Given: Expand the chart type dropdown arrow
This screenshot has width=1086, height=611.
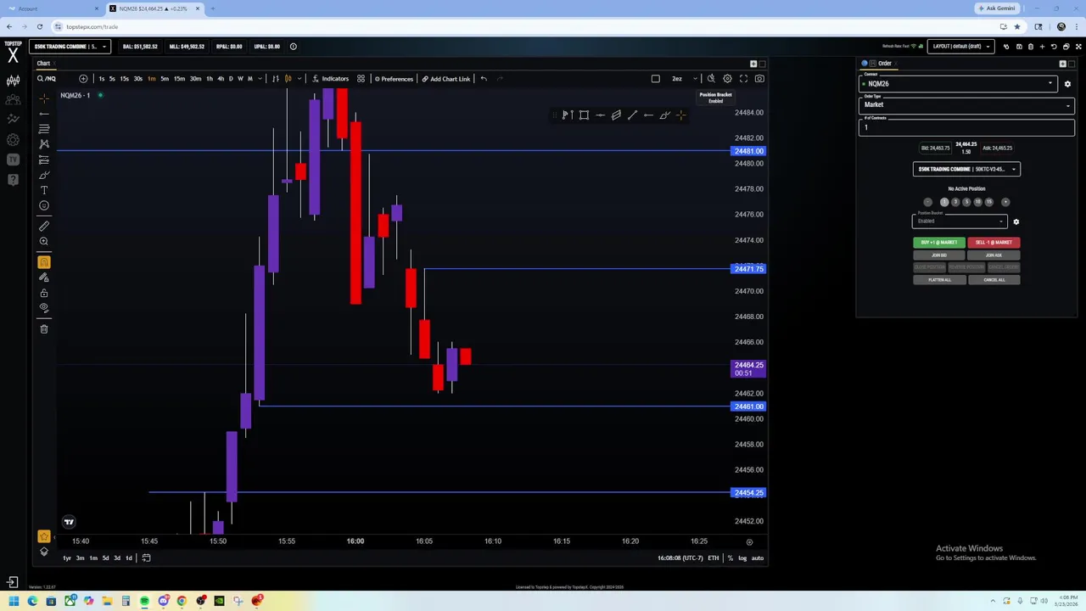Looking at the screenshot, I should click(299, 79).
